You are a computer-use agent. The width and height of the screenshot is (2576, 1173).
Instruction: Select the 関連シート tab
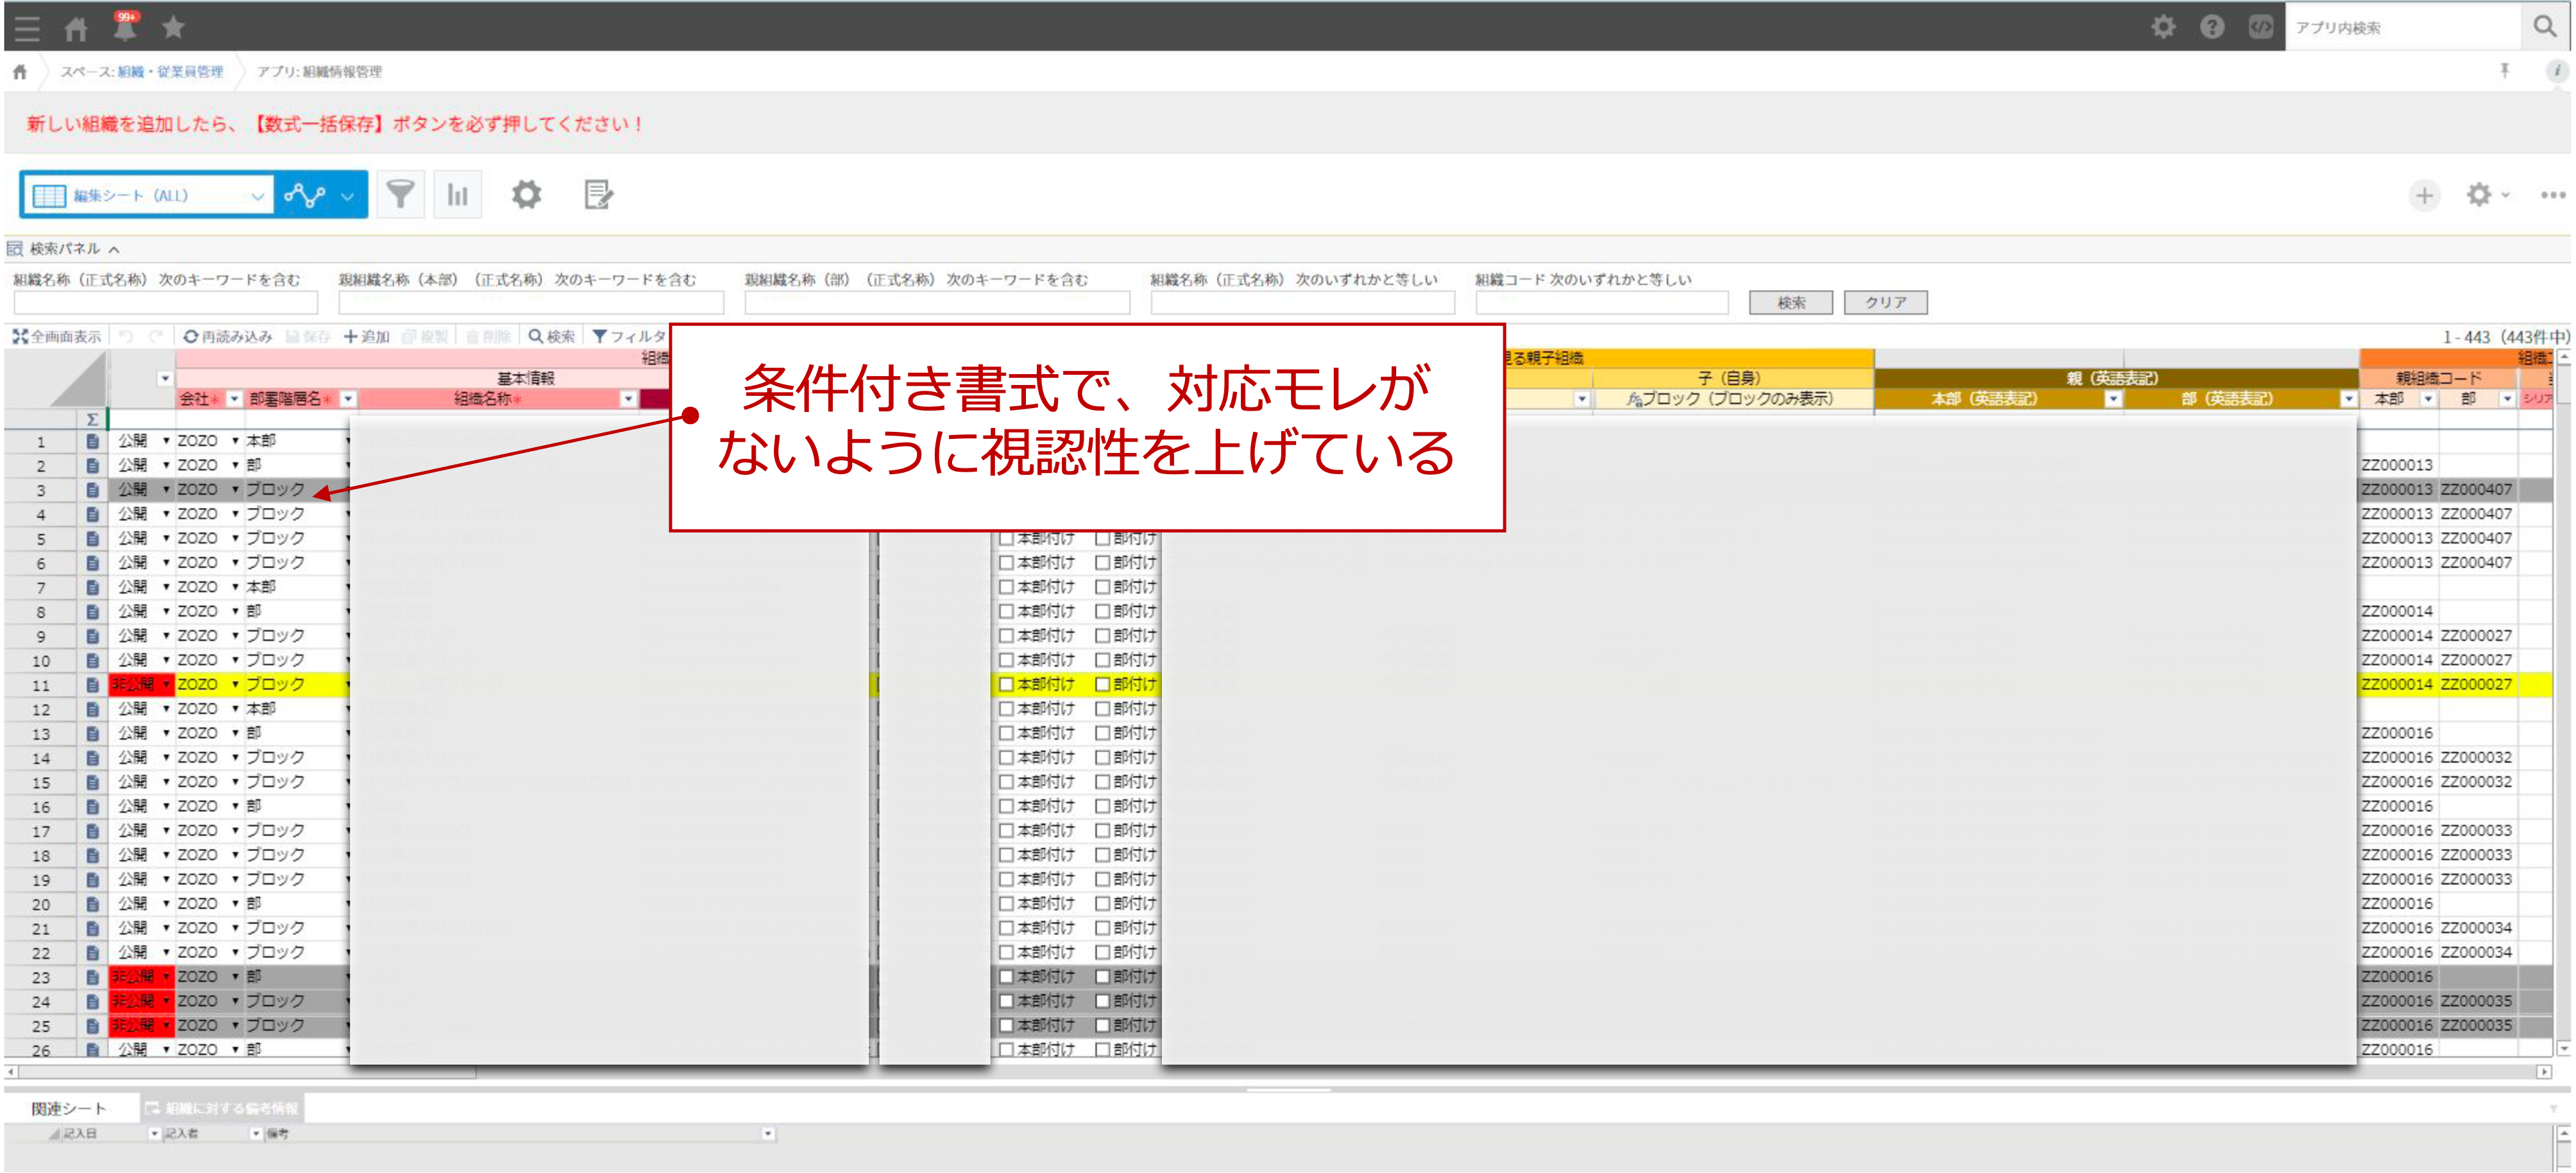pyautogui.click(x=68, y=1108)
